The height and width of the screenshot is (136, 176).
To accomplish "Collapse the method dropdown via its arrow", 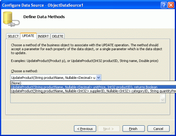I will click(x=99, y=78).
